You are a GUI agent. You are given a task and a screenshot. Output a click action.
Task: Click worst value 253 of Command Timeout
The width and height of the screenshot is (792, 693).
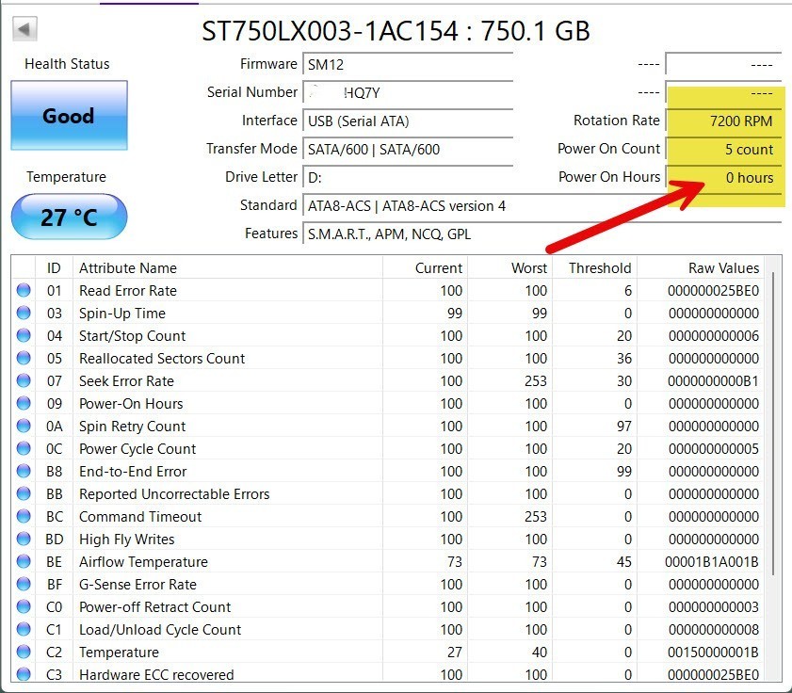(536, 517)
